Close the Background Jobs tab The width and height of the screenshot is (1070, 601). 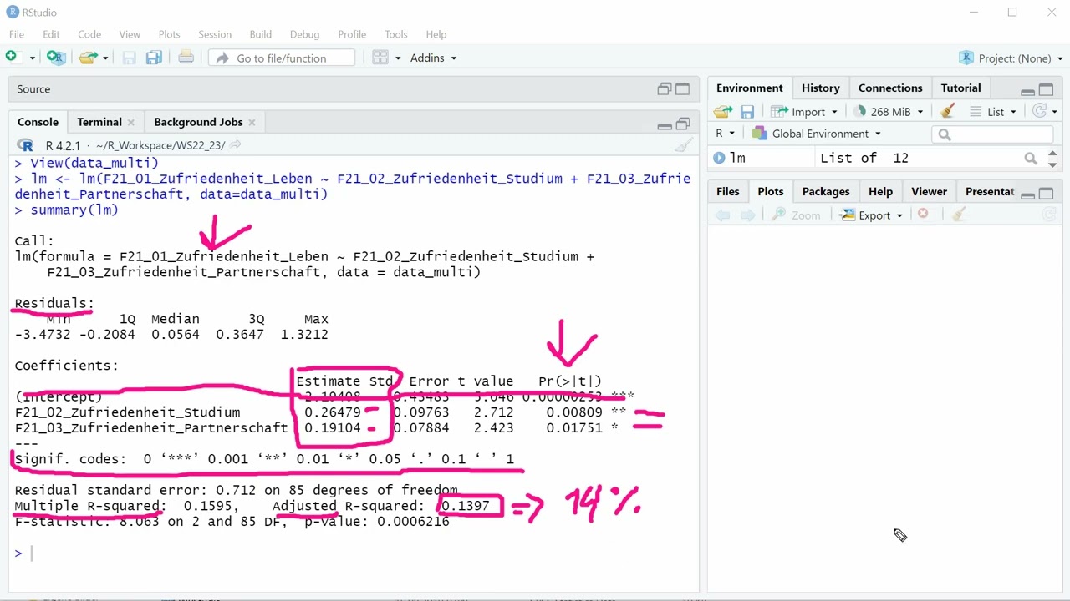click(x=251, y=122)
